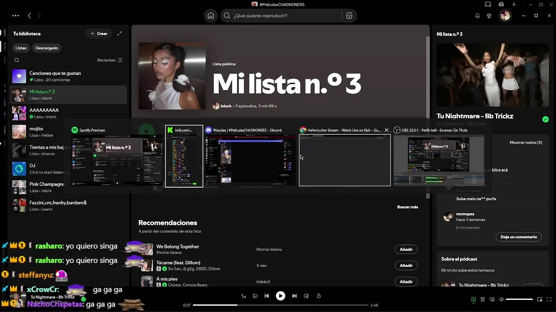Screen dimensions: 556x312
Task: Add 'A mis pies' with Añadir
Action: point(406,282)
